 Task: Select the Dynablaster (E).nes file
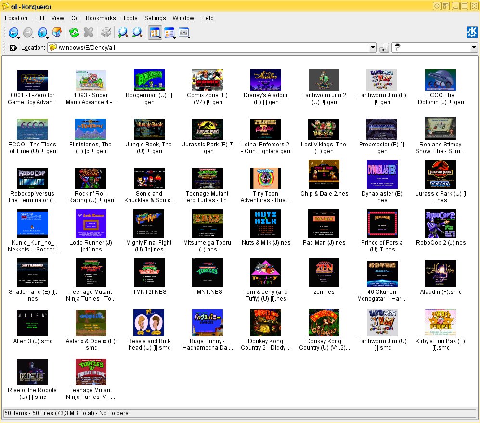[x=382, y=182]
